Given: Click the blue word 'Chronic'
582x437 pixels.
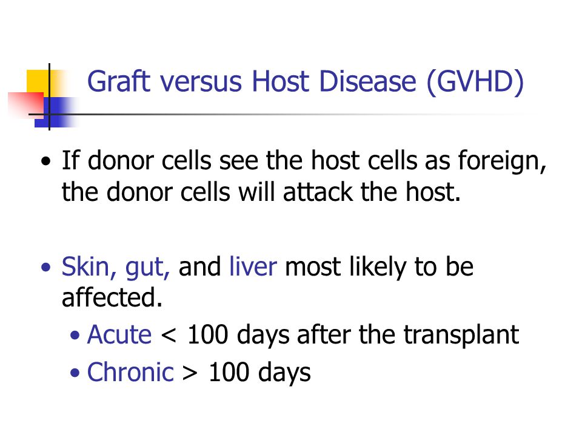Looking at the screenshot, I should click(130, 372).
